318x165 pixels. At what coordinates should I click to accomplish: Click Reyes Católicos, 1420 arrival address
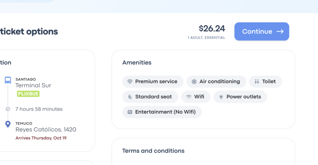46,130
